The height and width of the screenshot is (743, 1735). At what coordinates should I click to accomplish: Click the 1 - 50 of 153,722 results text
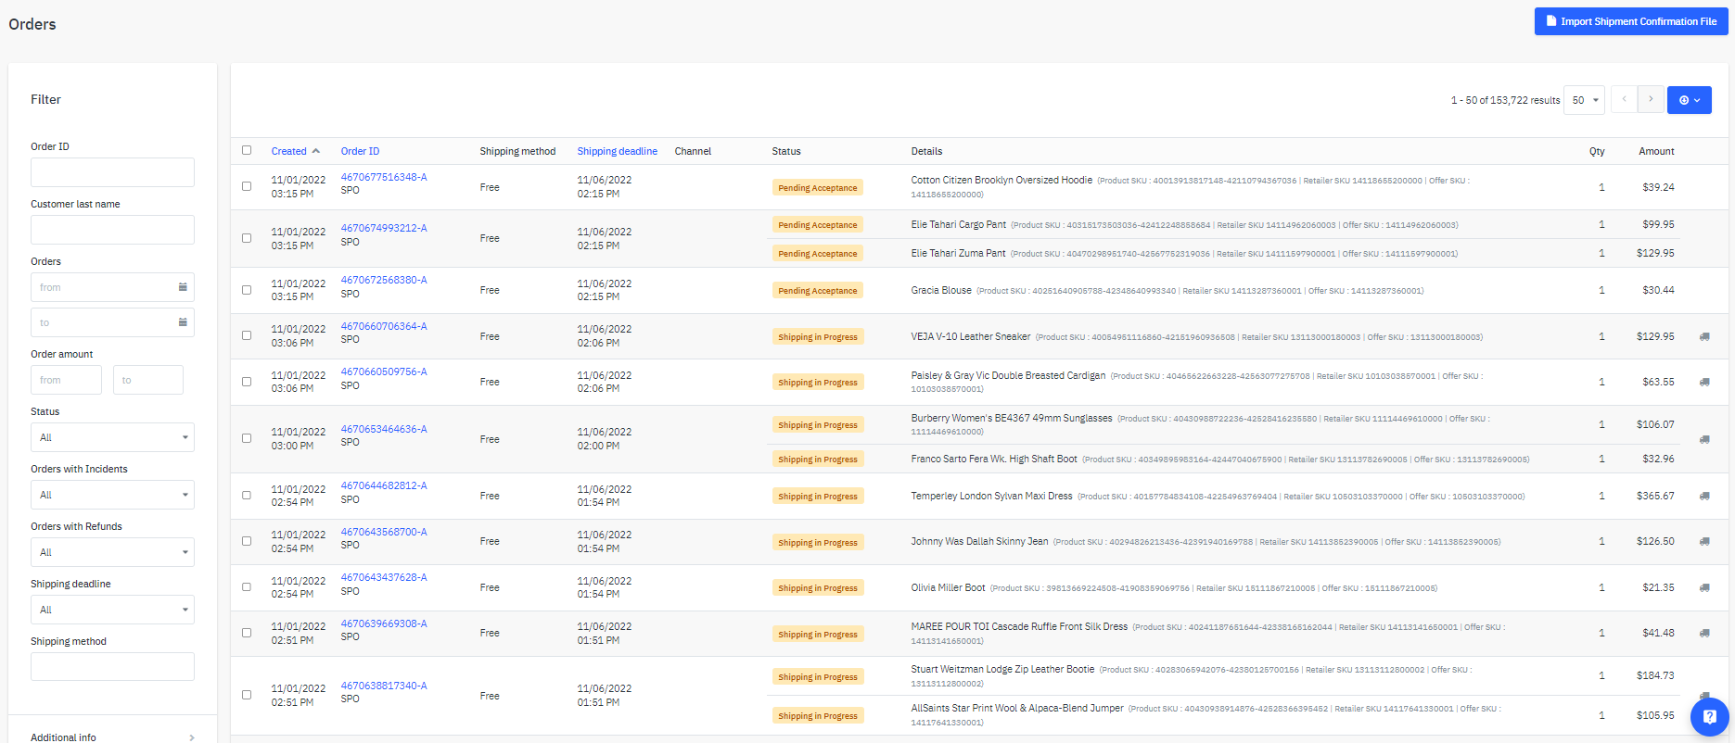1505,100
